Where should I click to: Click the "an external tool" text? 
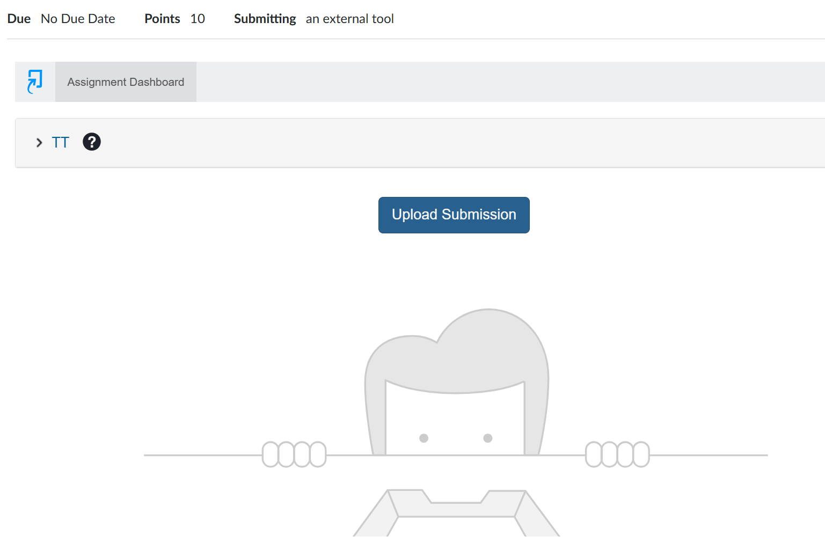pyautogui.click(x=350, y=19)
